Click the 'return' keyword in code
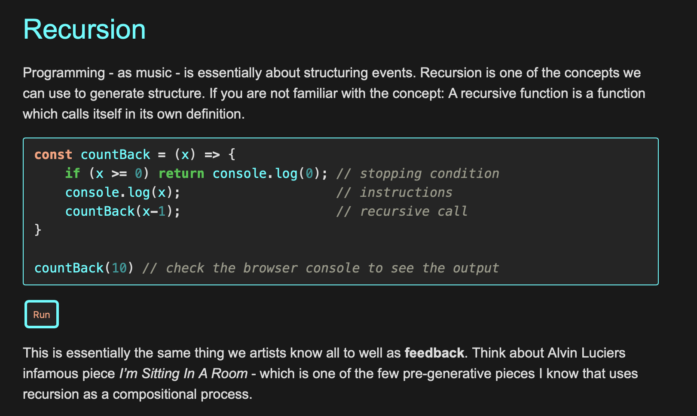The width and height of the screenshot is (697, 416). [181, 173]
